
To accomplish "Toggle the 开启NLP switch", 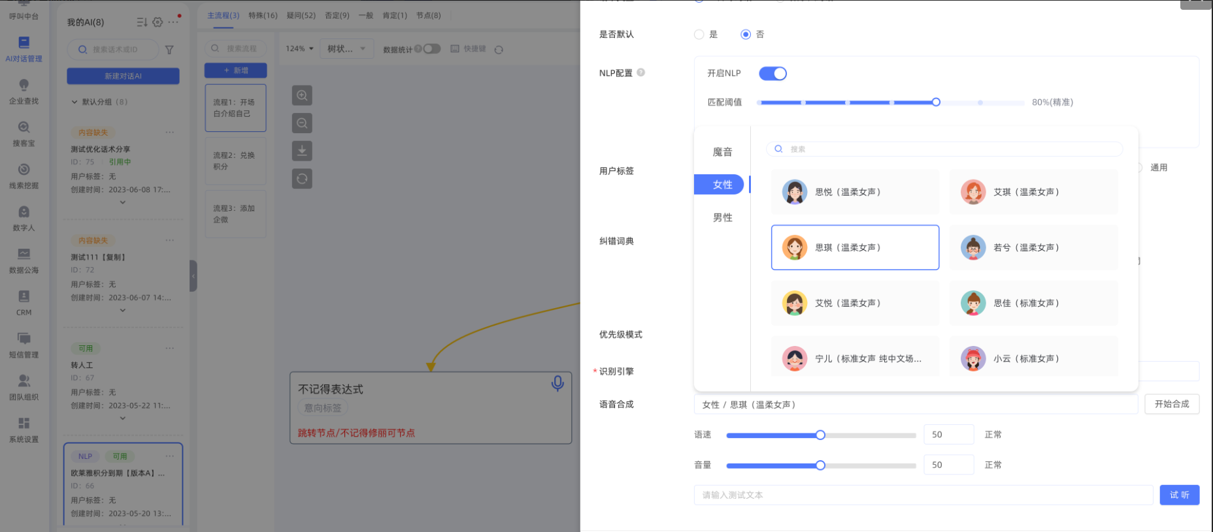I will (x=773, y=74).
